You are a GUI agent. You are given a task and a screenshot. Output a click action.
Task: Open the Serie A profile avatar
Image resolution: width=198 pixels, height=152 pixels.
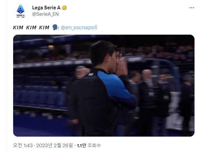21,11
